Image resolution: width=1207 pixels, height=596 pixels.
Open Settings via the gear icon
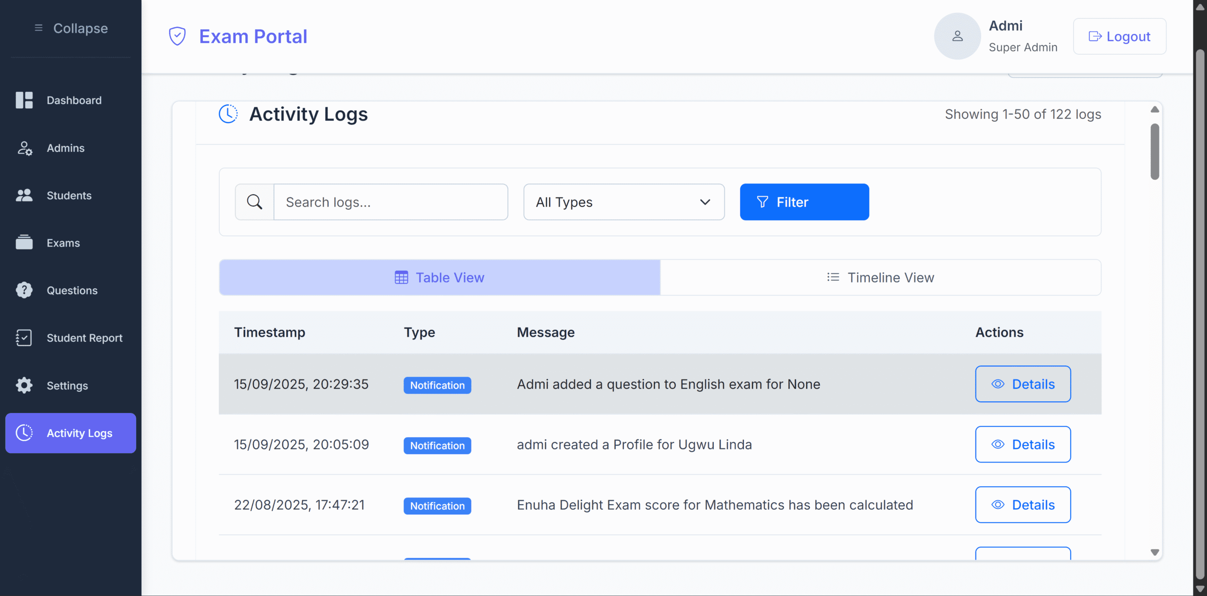[24, 385]
